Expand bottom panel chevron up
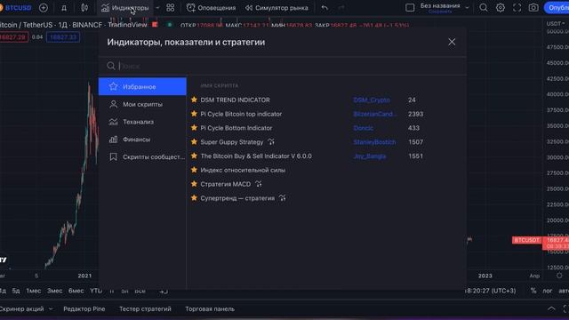Image resolution: width=569 pixels, height=320 pixels. 551,308
